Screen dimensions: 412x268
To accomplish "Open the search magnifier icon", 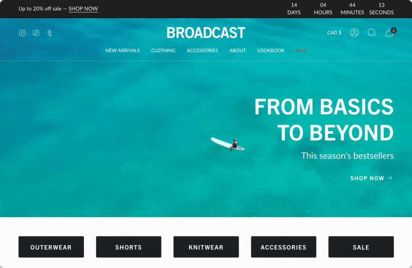I will point(371,33).
